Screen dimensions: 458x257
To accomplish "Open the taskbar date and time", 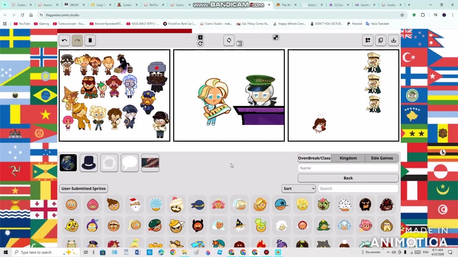I will [438, 252].
